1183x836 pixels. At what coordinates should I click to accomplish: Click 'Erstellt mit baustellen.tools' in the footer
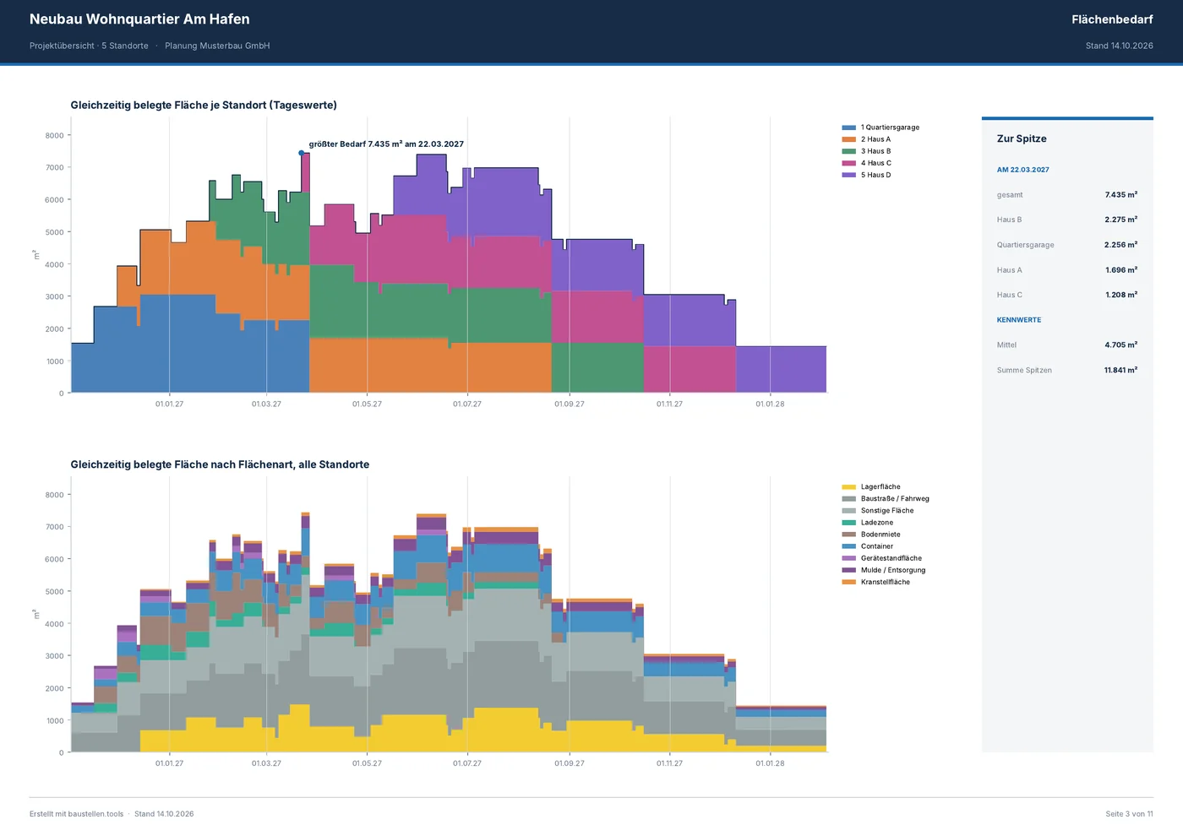tap(76, 814)
